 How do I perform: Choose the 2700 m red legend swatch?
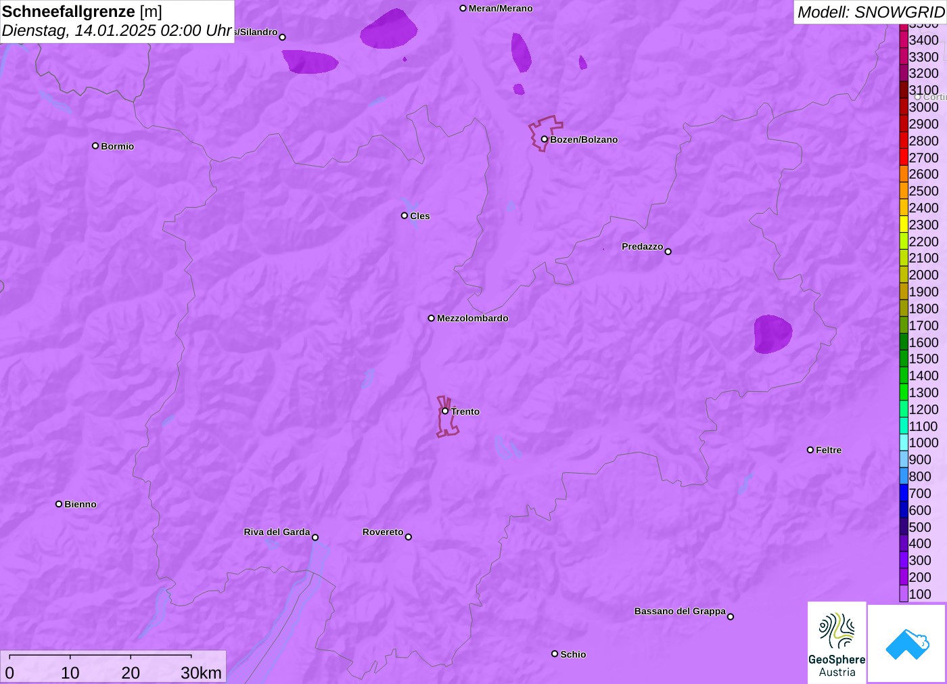coord(904,158)
